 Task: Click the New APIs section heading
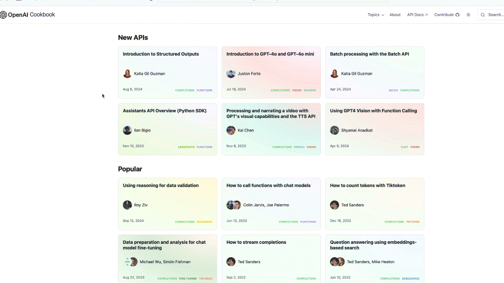click(x=133, y=38)
